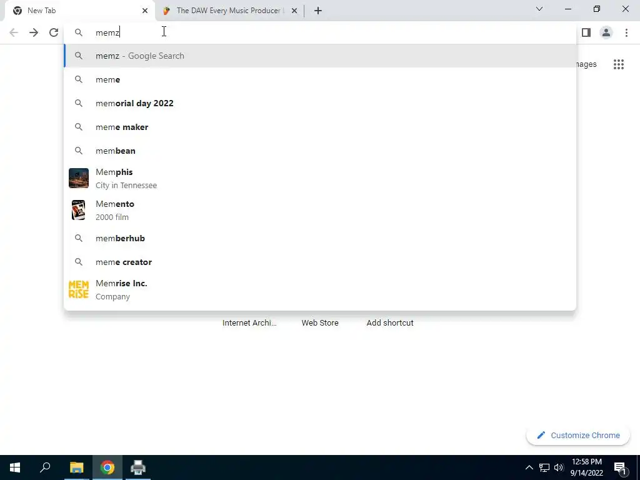640x480 pixels.
Task: Click the network tray icon
Action: pos(544,467)
